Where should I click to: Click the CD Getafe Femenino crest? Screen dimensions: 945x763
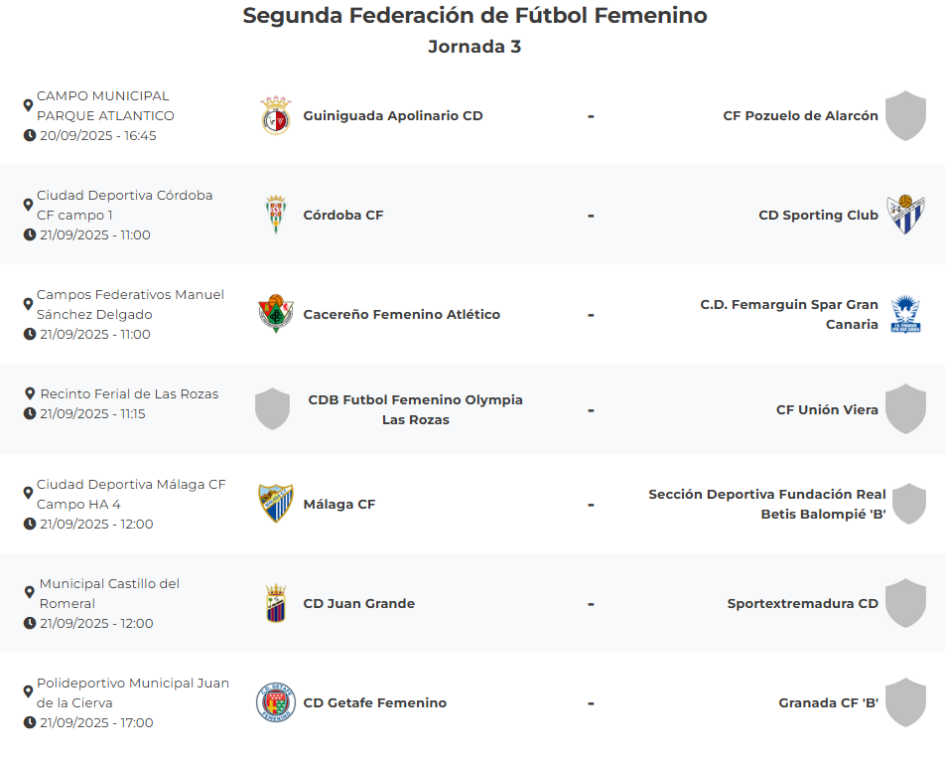coord(275,702)
